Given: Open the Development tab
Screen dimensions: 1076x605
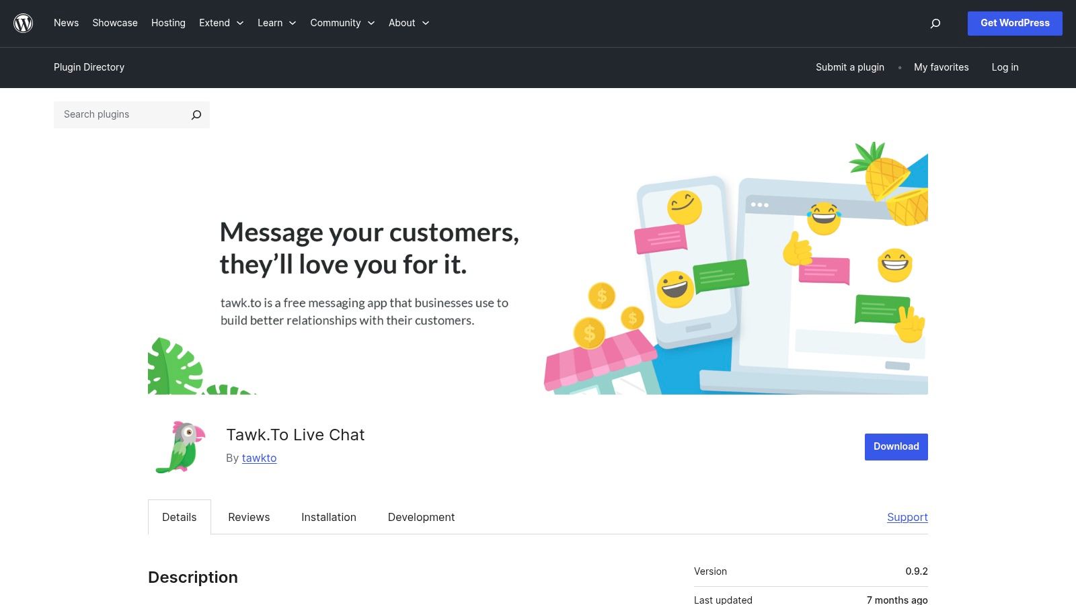Looking at the screenshot, I should (422, 517).
